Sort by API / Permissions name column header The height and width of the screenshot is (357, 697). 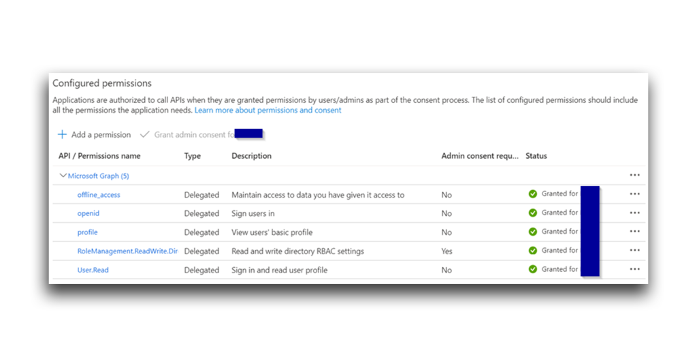(99, 156)
